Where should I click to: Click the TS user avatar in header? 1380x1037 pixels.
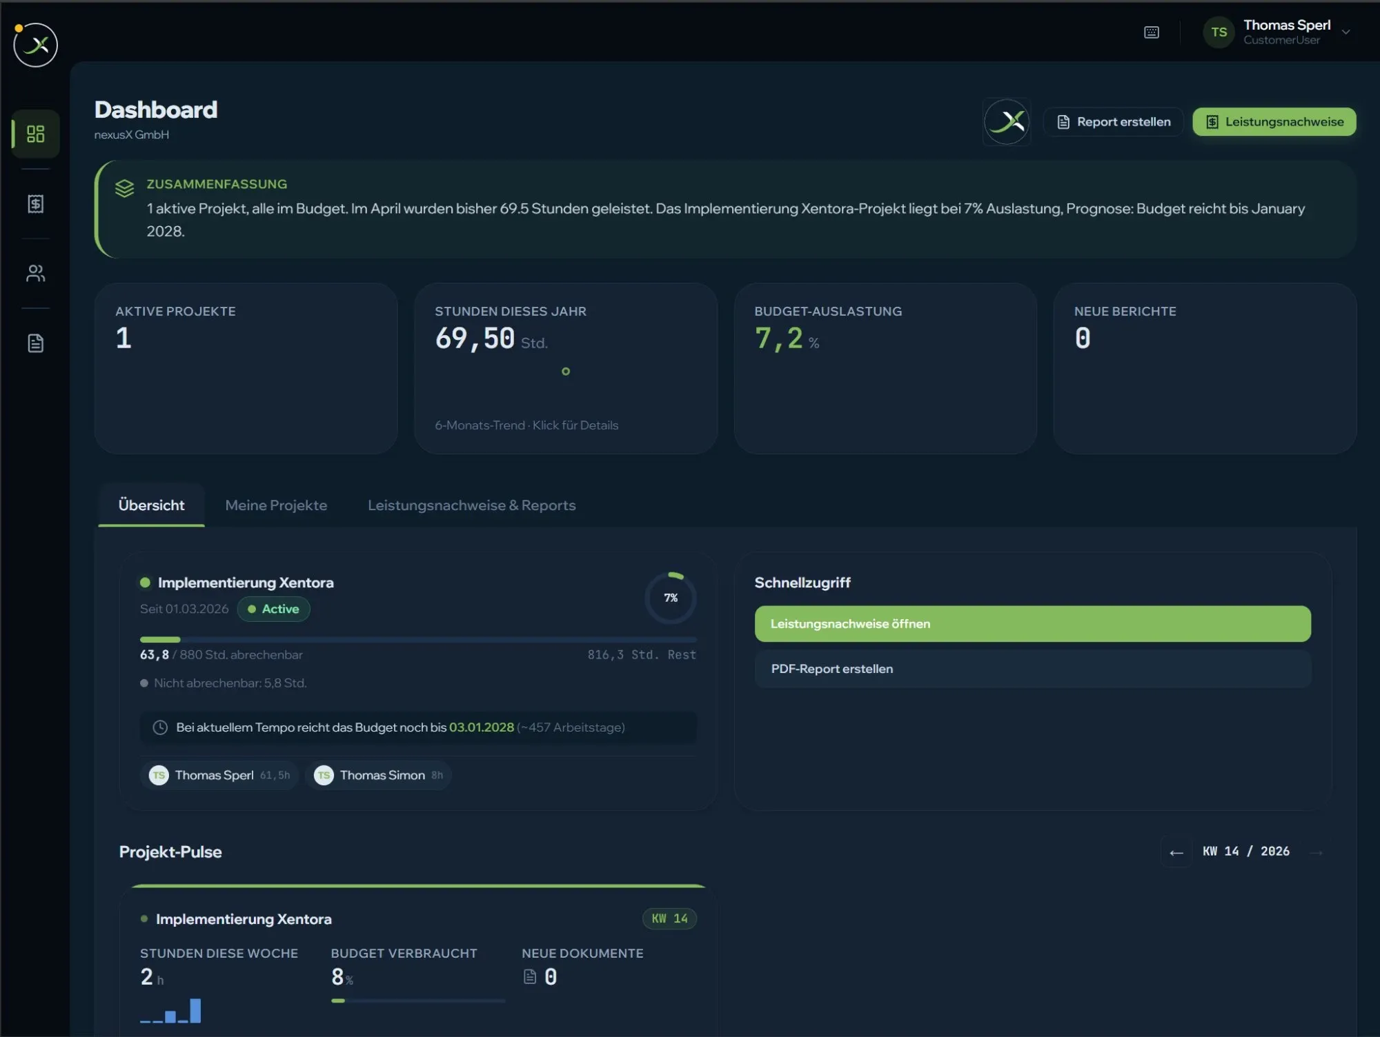[1219, 32]
